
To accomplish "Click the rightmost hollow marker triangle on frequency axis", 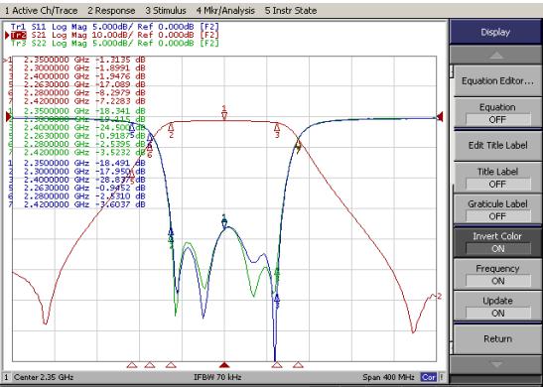I will pyautogui.click(x=298, y=365).
